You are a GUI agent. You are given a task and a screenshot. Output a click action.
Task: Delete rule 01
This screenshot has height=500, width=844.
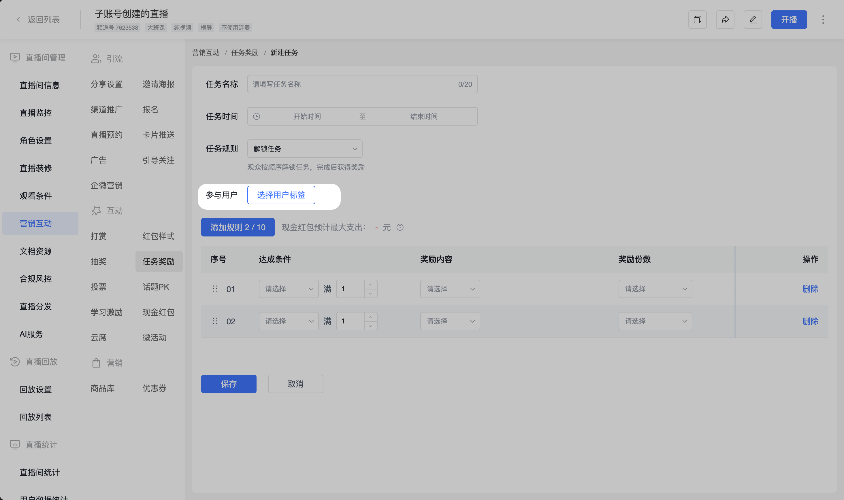click(810, 289)
